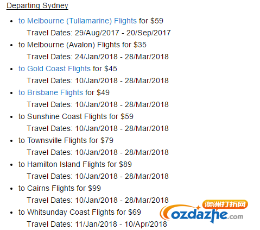Open the Melbourne (Tullamarine) Flights link
The height and width of the screenshot is (230, 260).
[x=78, y=21]
